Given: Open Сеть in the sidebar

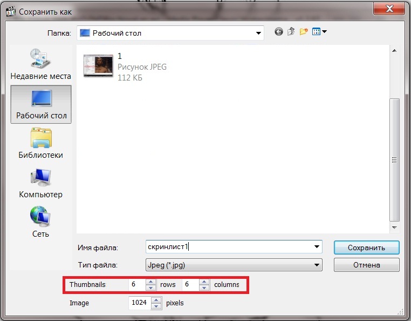Looking at the screenshot, I should tap(41, 222).
